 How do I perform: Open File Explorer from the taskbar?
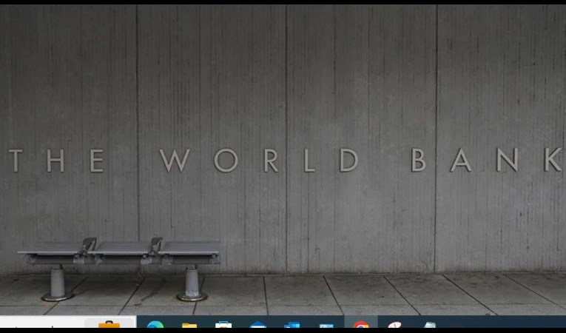coord(189,324)
